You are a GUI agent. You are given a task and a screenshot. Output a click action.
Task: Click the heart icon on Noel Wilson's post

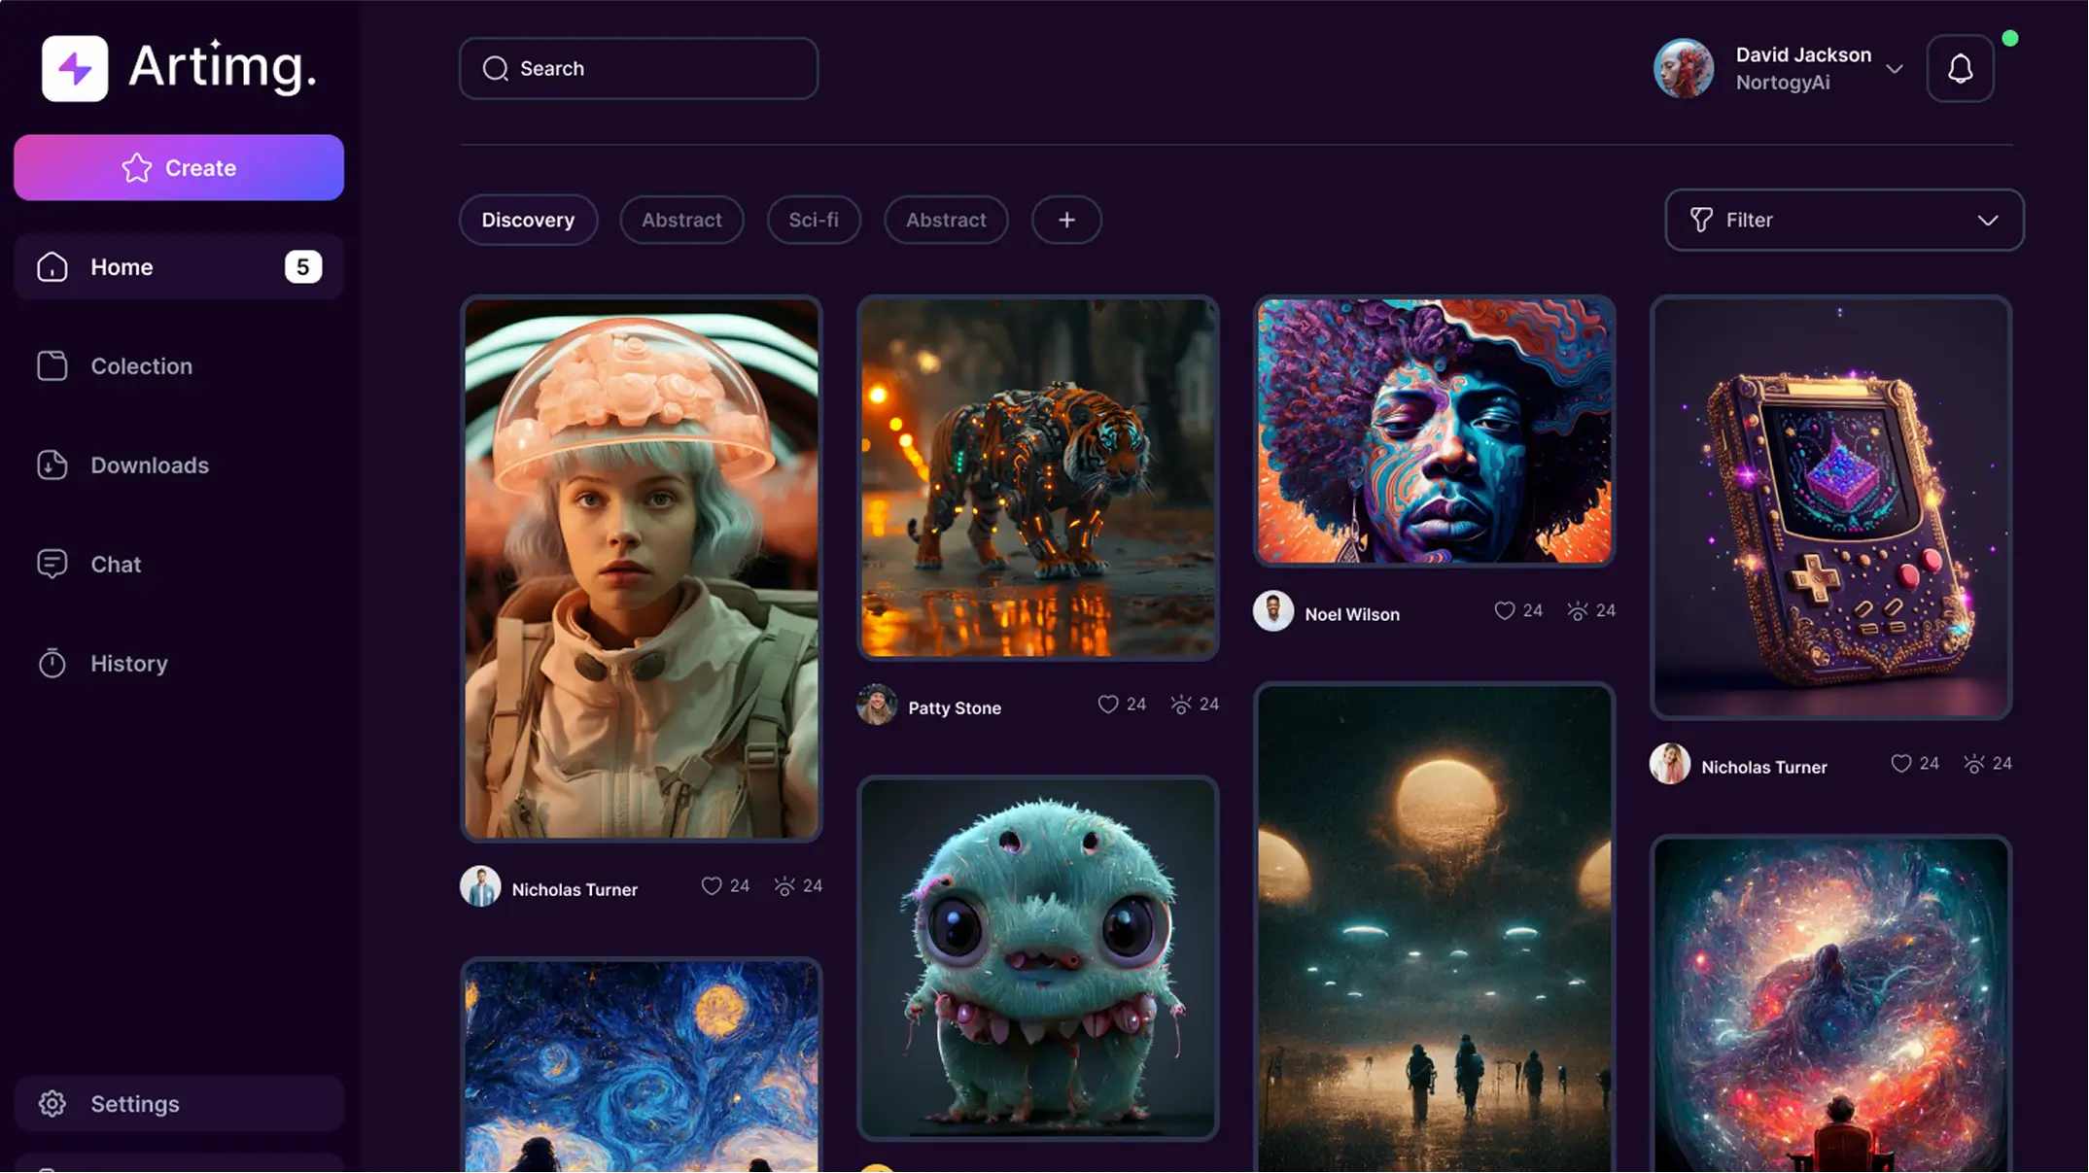1504,611
